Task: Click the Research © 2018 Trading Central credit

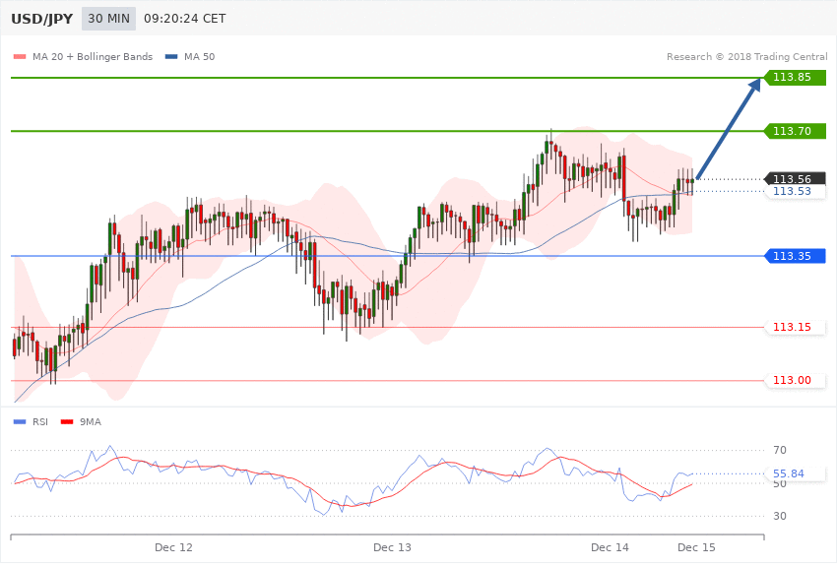Action: point(746,56)
